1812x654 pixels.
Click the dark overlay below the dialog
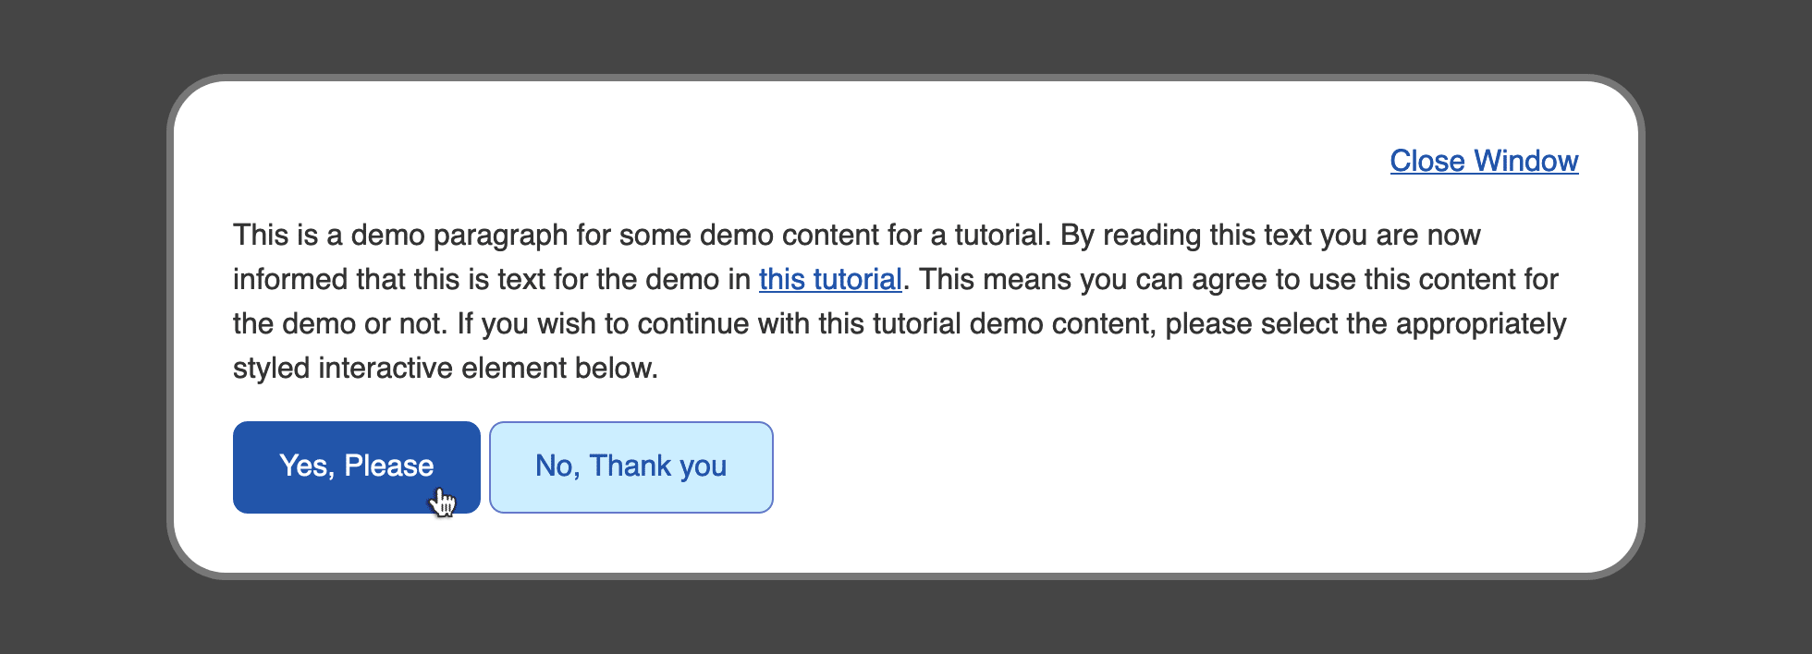[x=906, y=617]
